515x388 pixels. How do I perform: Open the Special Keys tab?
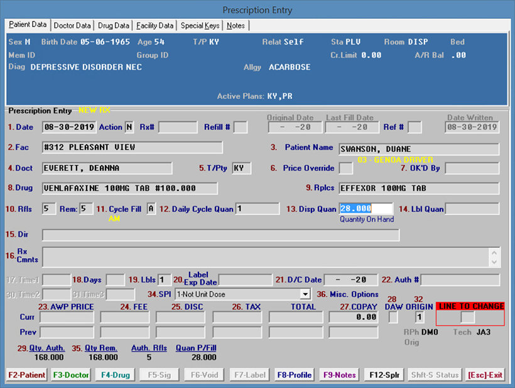pos(200,26)
